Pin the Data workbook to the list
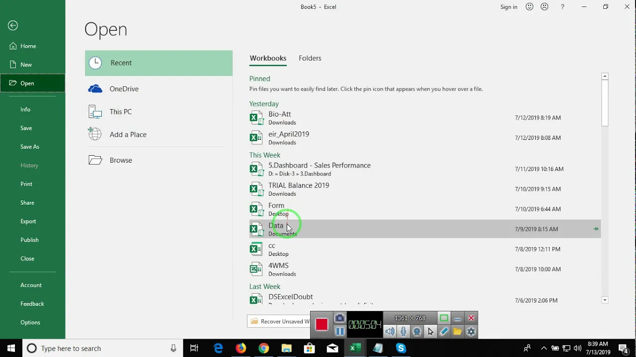 [596, 229]
